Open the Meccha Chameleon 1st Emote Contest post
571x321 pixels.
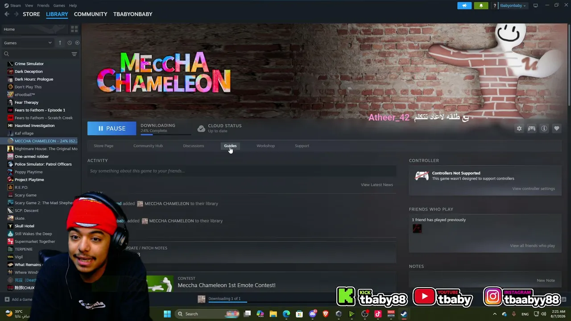point(227,285)
